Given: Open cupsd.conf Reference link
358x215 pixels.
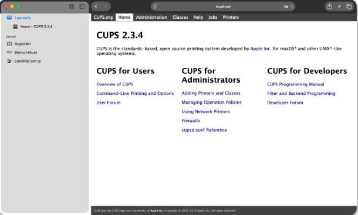Looking at the screenshot, I should tap(204, 129).
